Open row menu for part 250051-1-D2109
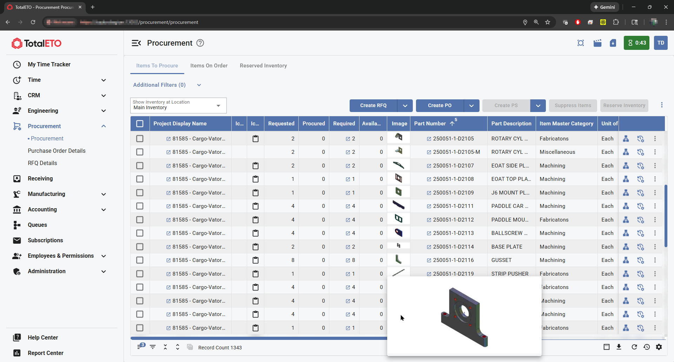 pyautogui.click(x=655, y=193)
